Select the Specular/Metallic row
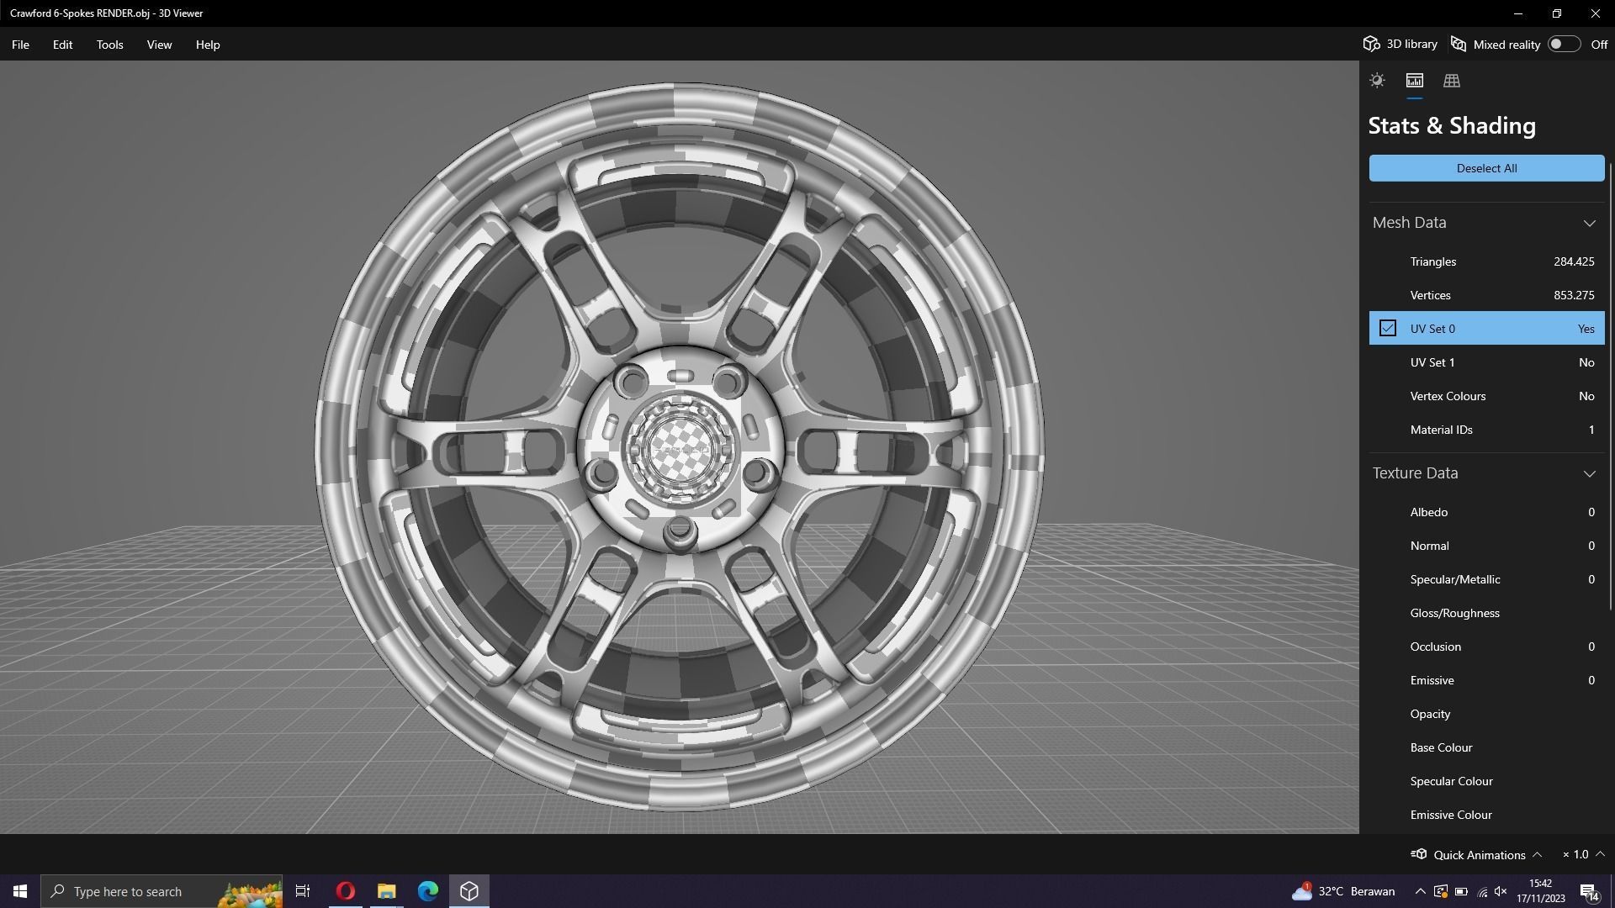 point(1486,579)
